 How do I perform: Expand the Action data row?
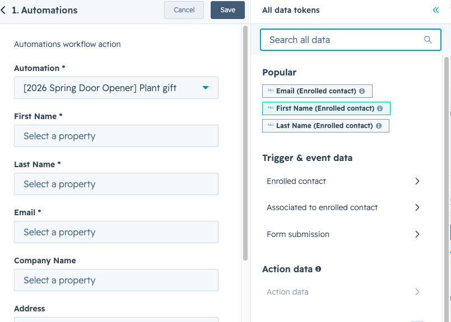(343, 292)
